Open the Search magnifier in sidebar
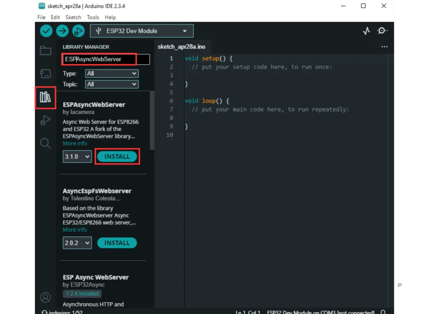The width and height of the screenshot is (429, 314). point(45,144)
